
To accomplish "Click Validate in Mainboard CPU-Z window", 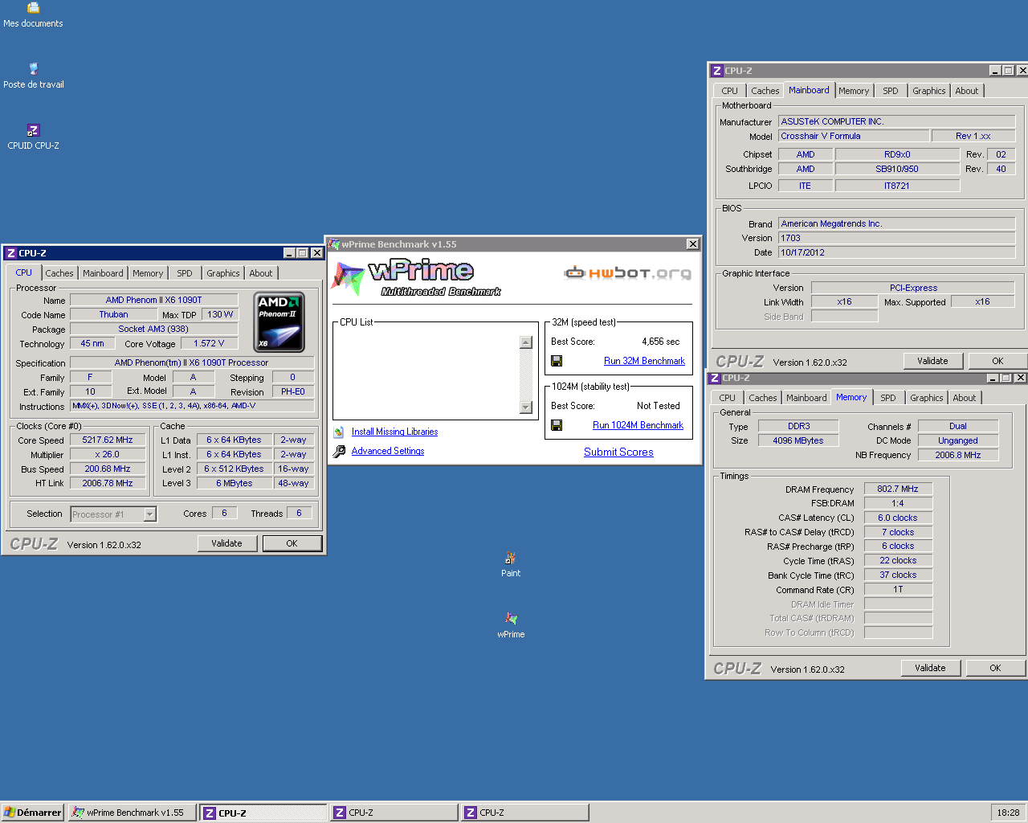I will click(x=932, y=361).
